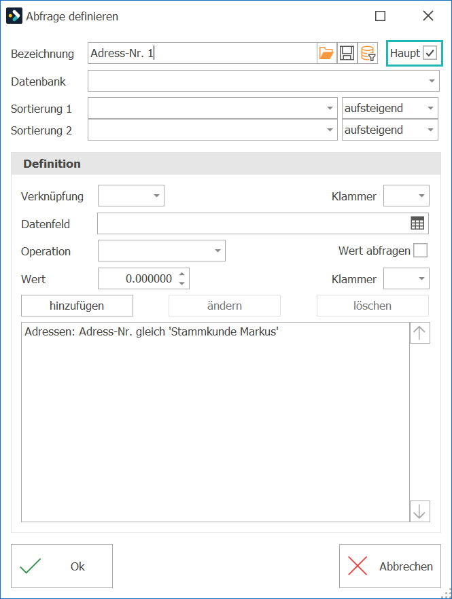Move entry up with arrow button

point(419,333)
